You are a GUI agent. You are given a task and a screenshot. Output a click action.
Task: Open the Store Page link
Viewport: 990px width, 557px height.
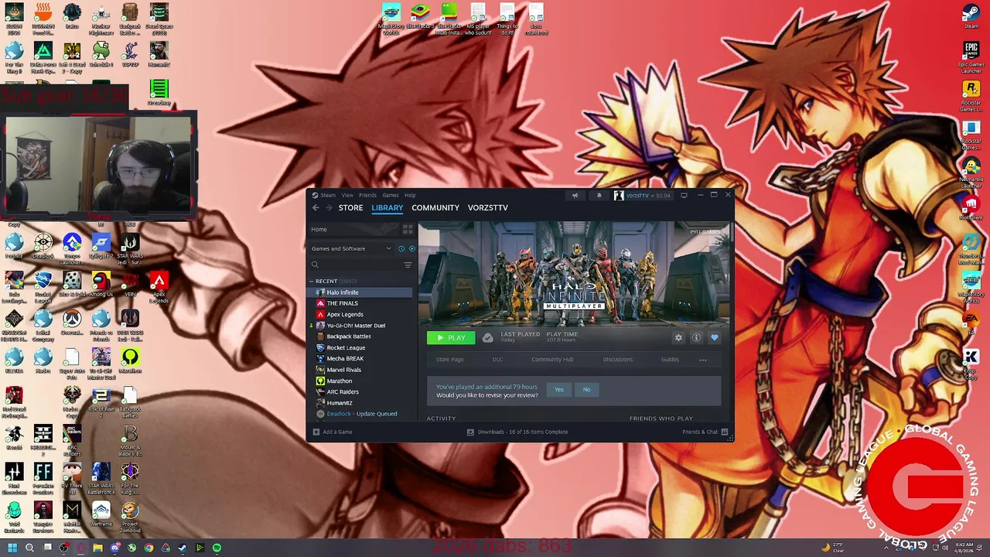click(449, 359)
